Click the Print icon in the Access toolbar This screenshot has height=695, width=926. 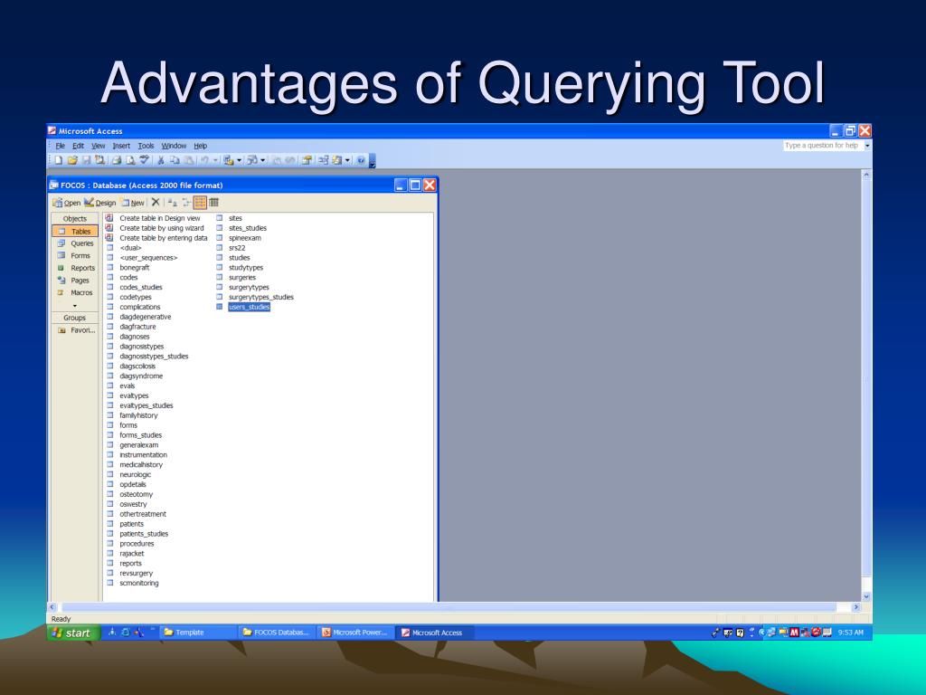point(117,160)
